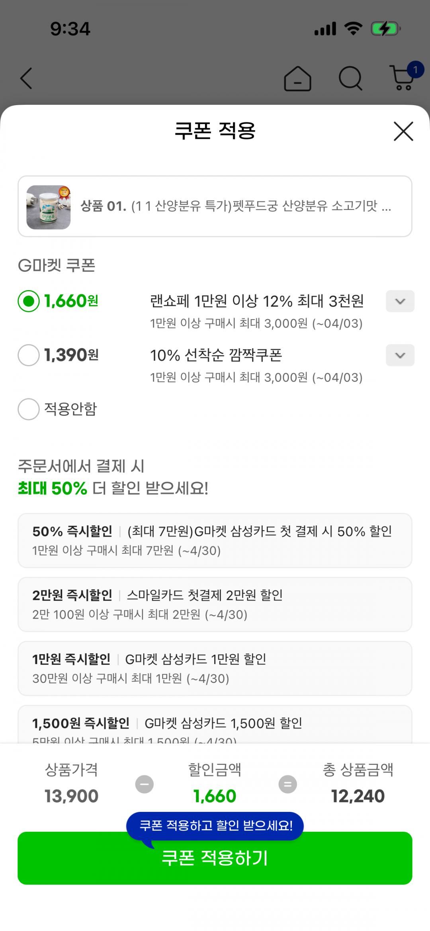Tap the search magnifier icon
The height and width of the screenshot is (931, 430).
(350, 78)
